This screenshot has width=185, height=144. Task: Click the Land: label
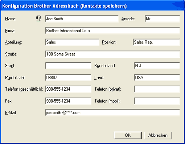pos(99,78)
